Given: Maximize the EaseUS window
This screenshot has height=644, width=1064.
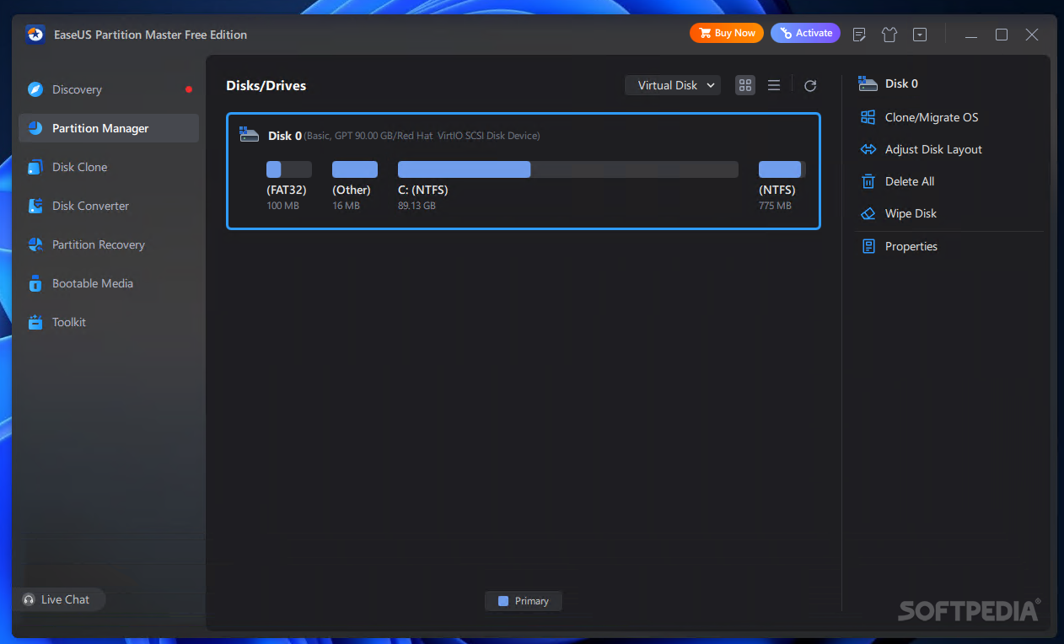Looking at the screenshot, I should (1002, 35).
